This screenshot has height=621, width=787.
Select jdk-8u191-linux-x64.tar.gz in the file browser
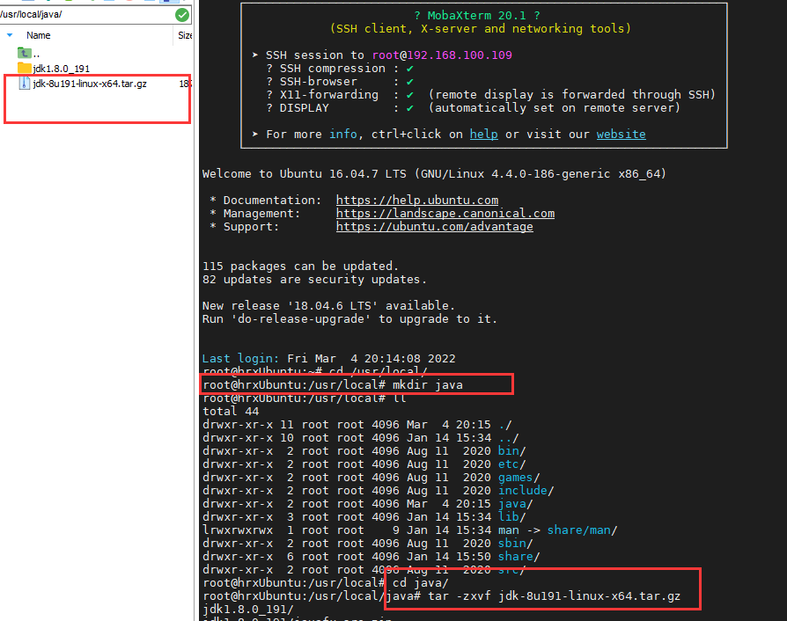point(83,84)
